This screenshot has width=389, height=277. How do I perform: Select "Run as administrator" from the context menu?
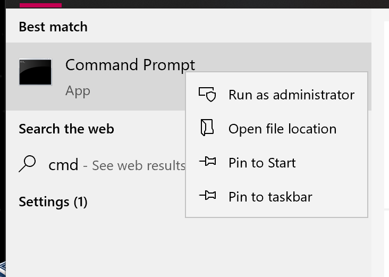[x=291, y=95]
